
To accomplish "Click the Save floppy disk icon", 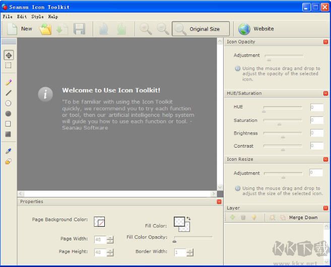I will click(79, 29).
